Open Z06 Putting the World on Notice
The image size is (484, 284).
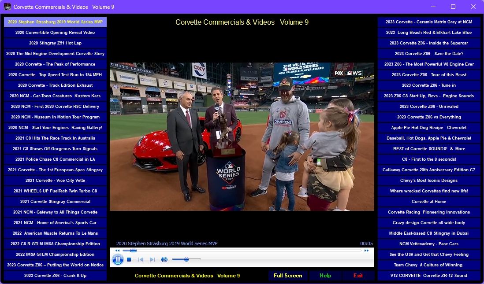pos(55,265)
